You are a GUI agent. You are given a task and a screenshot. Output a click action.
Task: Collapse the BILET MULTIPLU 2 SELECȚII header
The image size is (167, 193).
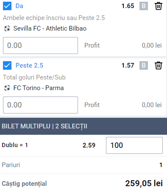(83, 126)
